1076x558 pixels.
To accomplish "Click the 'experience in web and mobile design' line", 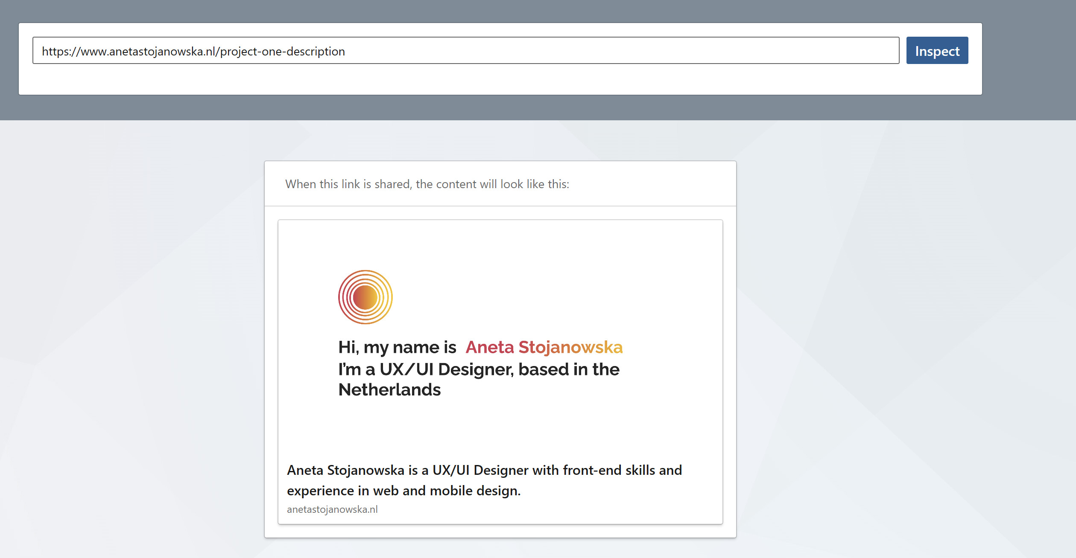I will point(403,491).
